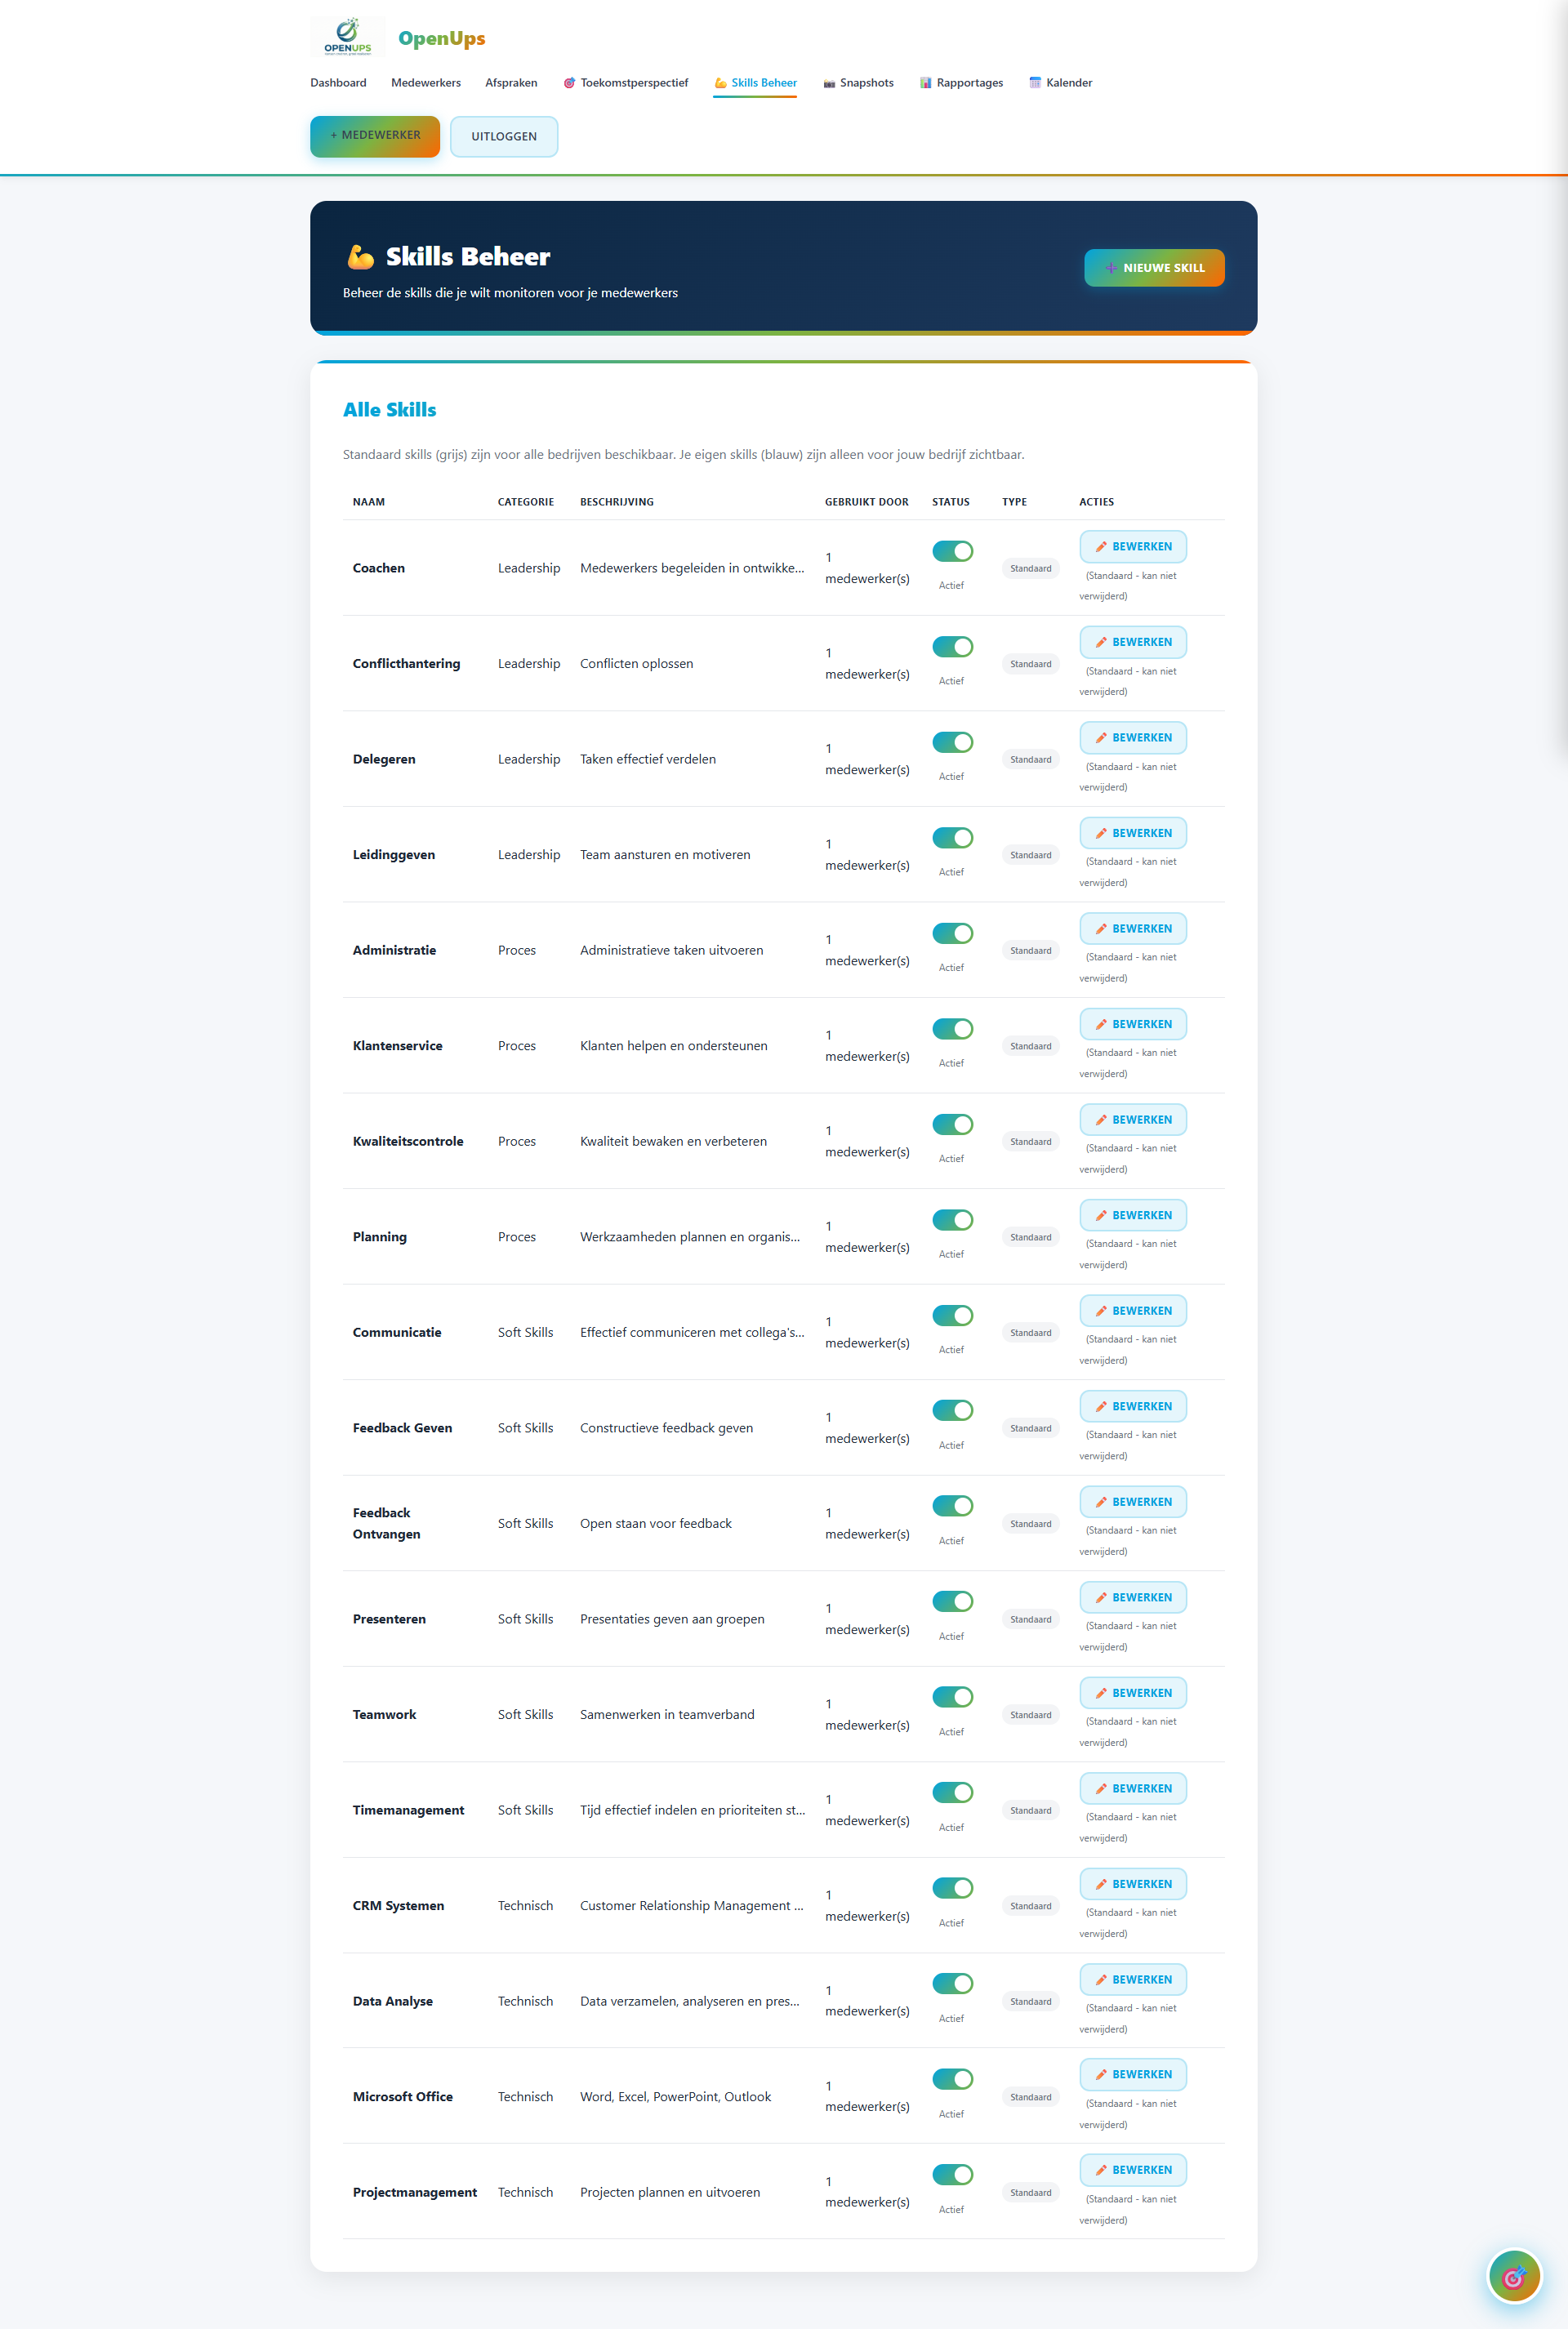Click the Snapshots camera icon
Screen dimensions: 1568x2329
[x=829, y=83]
